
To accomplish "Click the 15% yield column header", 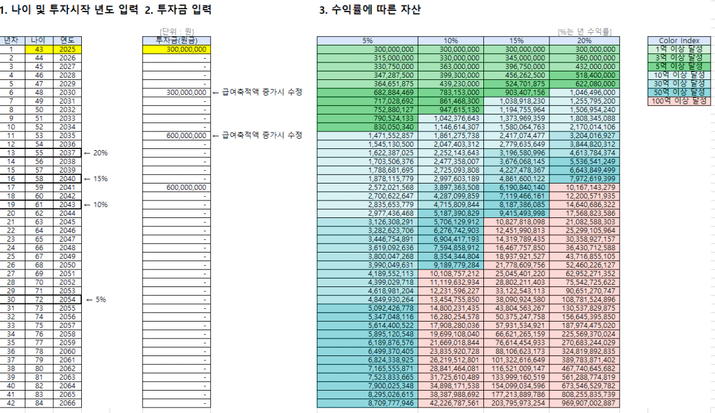I will point(516,41).
